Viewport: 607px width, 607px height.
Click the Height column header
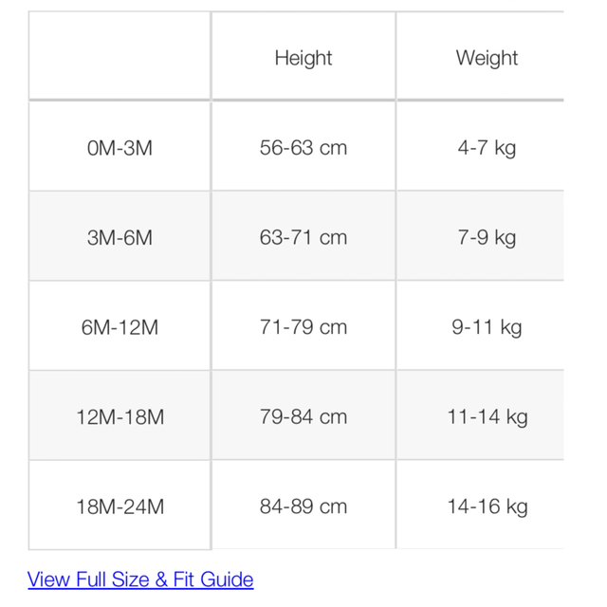coord(303,56)
